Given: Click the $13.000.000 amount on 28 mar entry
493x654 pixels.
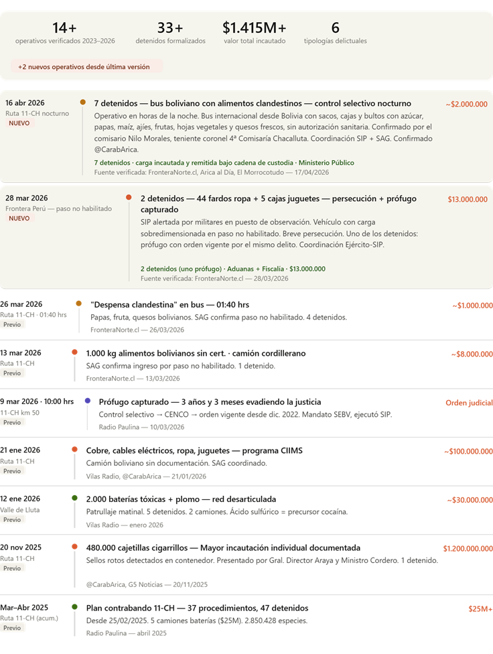Looking at the screenshot, I should tap(467, 199).
